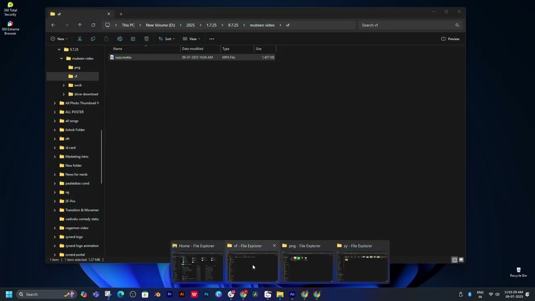Navigate to This PC in breadcrumb

coord(128,25)
